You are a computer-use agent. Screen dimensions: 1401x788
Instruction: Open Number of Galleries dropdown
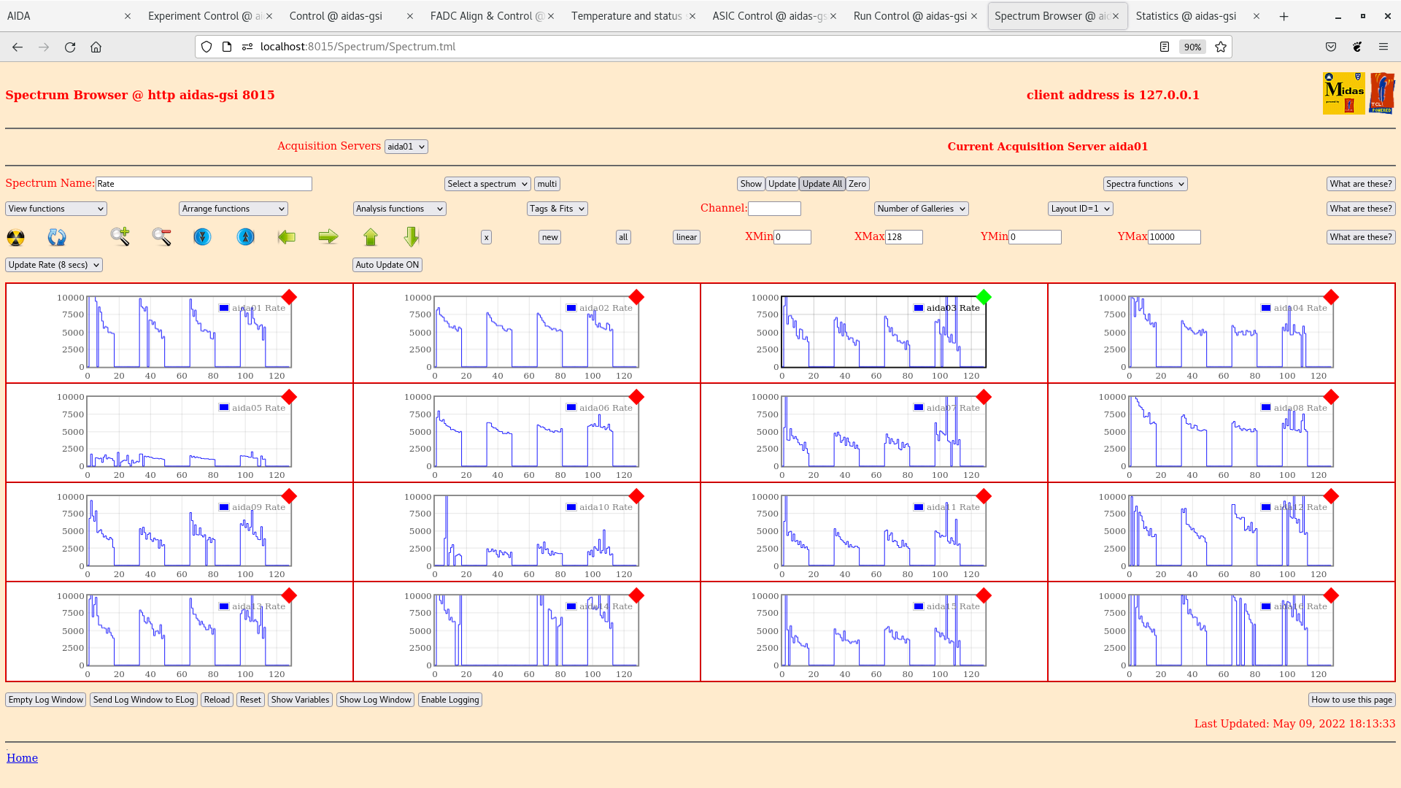[922, 209]
